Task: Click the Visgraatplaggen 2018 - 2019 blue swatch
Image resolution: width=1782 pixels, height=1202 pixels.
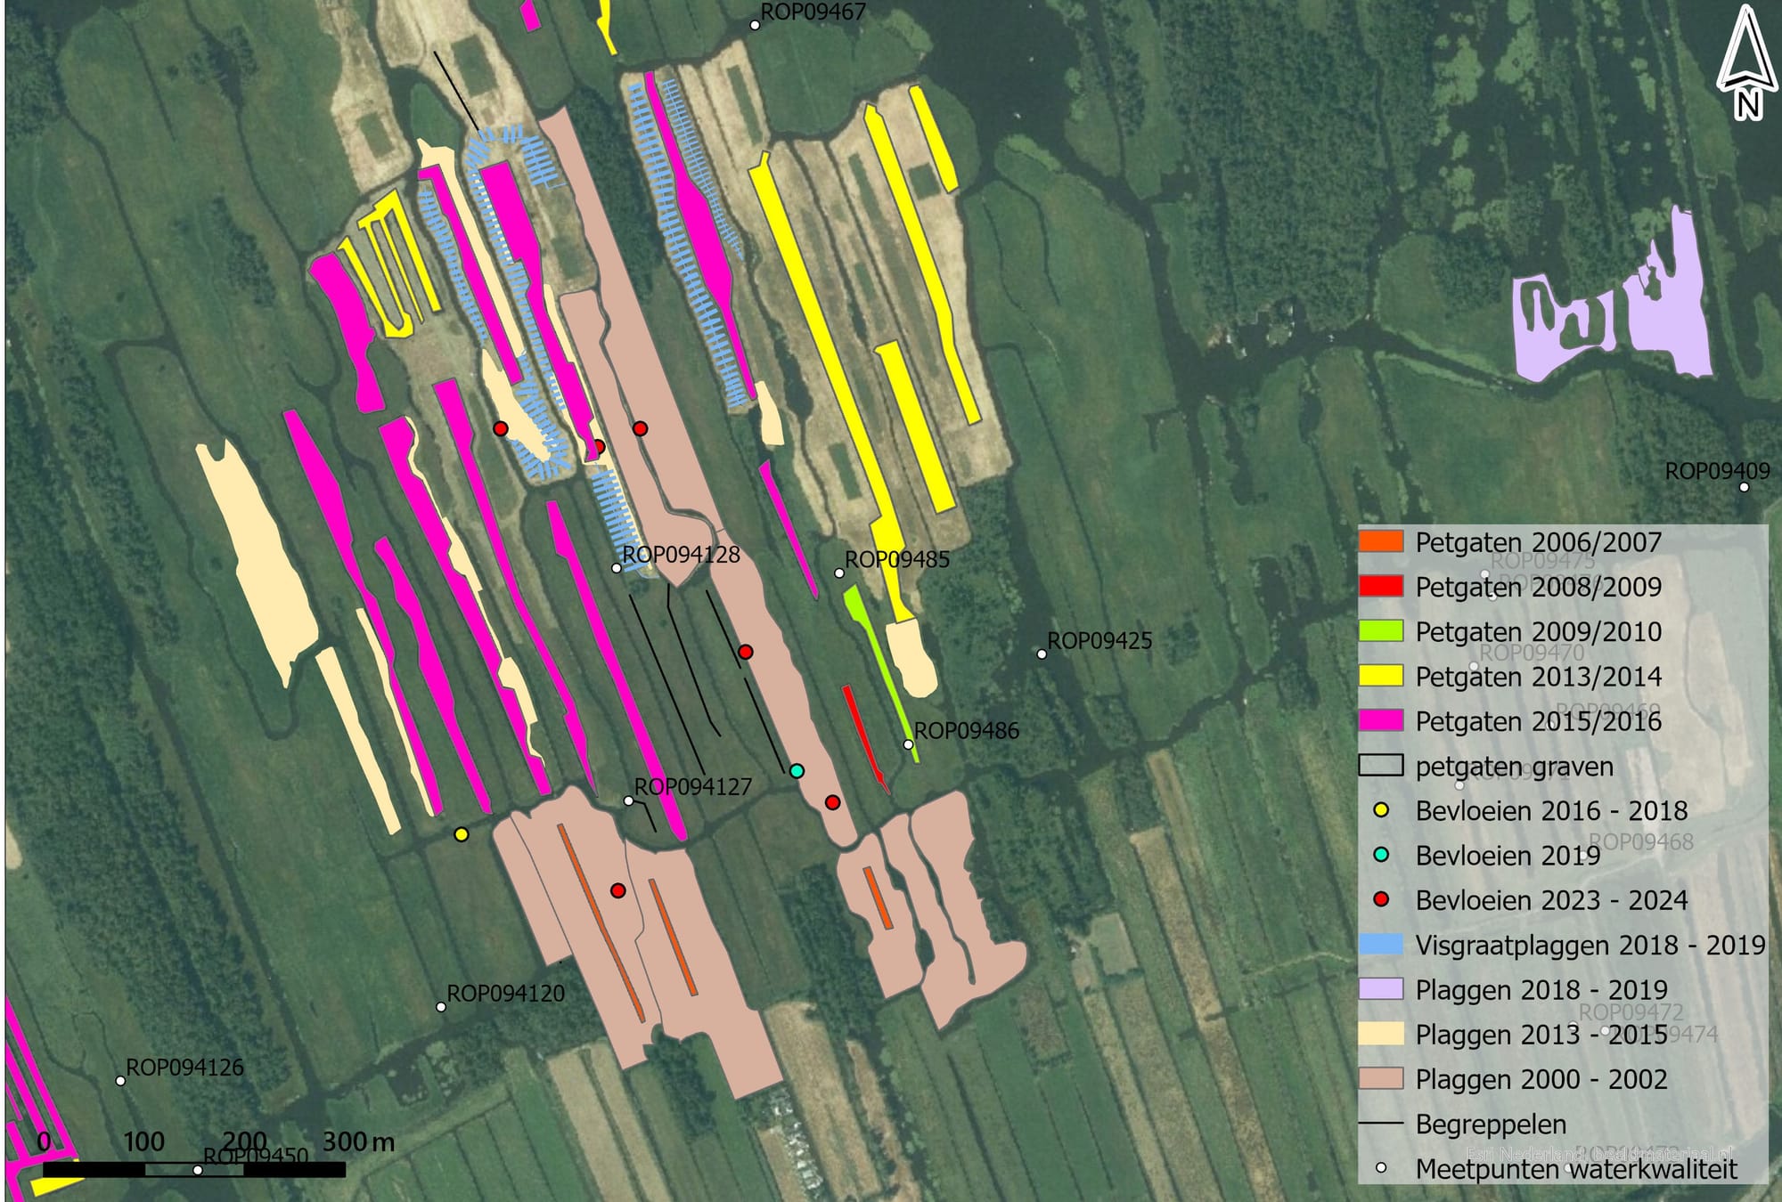Action: (1381, 944)
